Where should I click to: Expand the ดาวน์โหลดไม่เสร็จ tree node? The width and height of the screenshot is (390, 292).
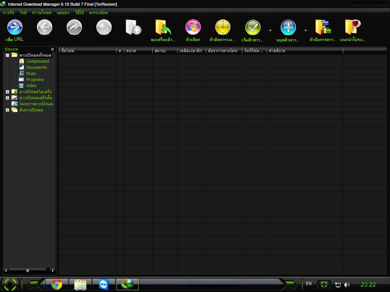coord(8,92)
